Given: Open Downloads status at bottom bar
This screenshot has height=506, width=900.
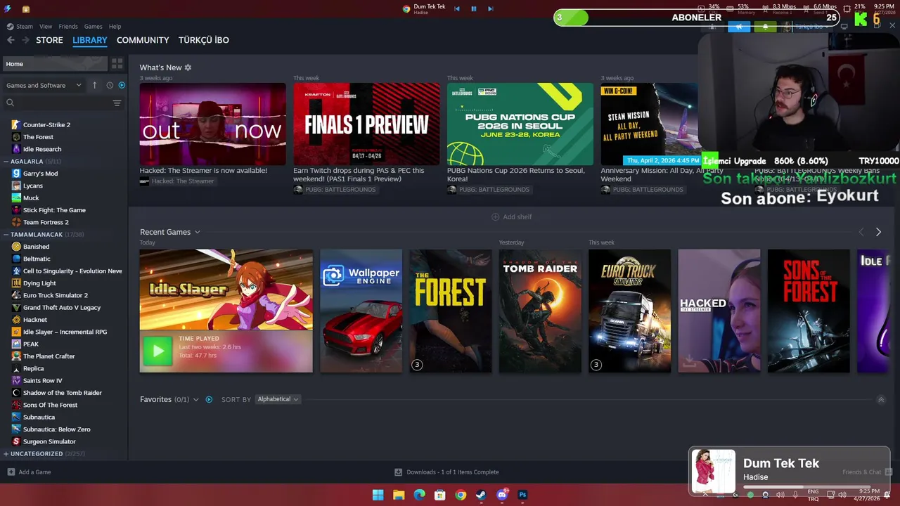Looking at the screenshot, I should [446, 472].
